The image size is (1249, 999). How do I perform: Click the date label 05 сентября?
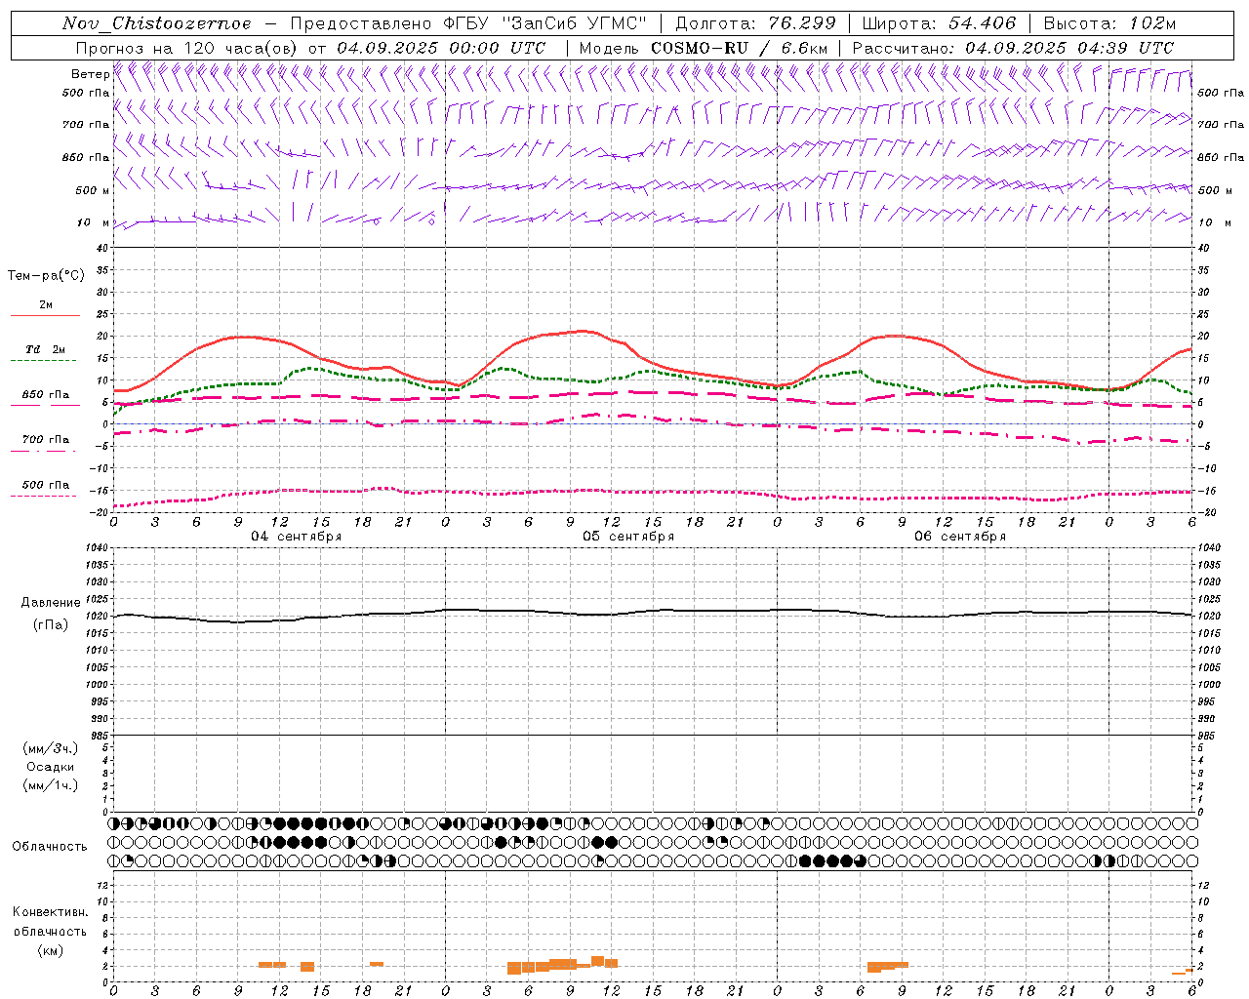628,537
